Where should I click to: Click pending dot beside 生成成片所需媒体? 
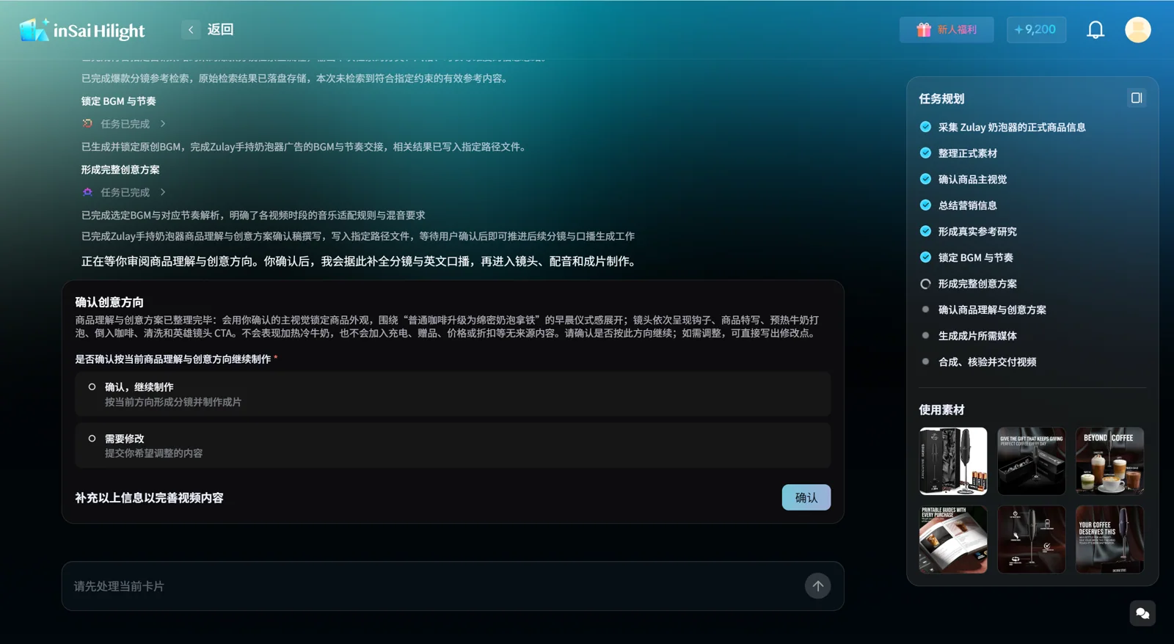pyautogui.click(x=925, y=335)
